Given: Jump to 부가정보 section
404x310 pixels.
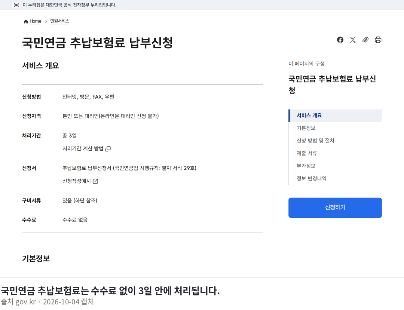Looking at the screenshot, I should (306, 166).
